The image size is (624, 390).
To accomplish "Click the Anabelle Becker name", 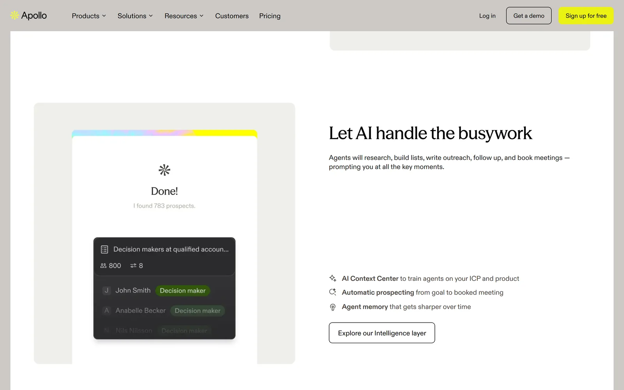I will coord(140,310).
